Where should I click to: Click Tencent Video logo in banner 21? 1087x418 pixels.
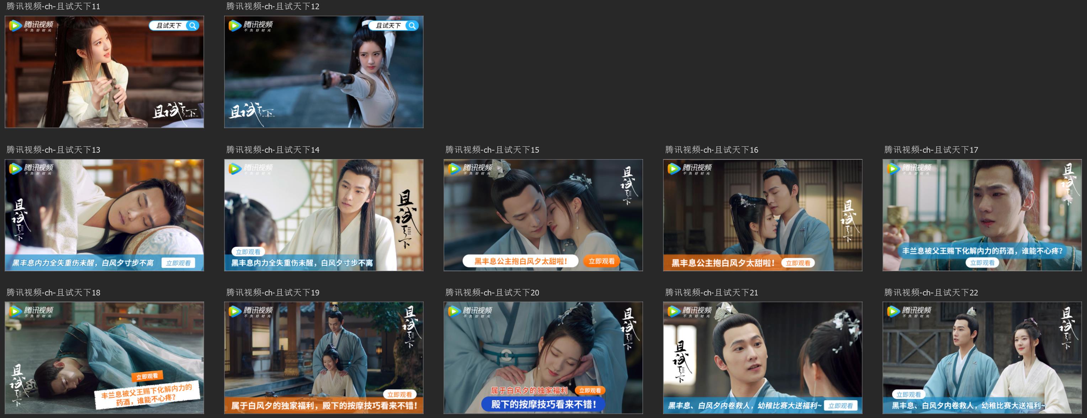point(689,311)
